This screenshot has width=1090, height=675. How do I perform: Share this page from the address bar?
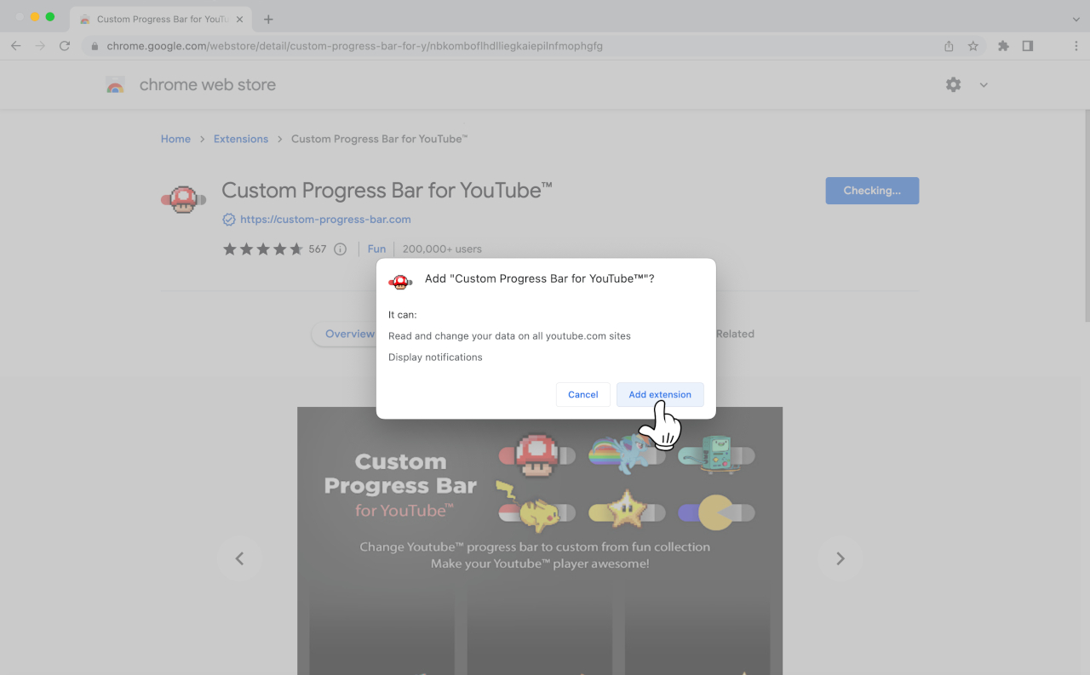click(949, 46)
